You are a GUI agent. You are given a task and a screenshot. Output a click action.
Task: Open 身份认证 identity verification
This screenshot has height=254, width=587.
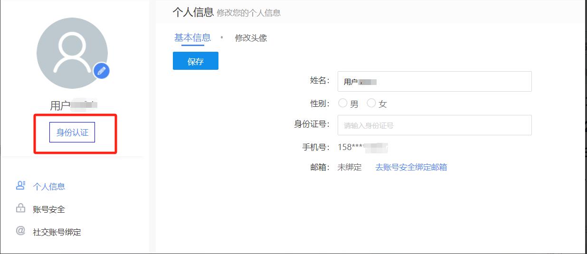[72, 132]
